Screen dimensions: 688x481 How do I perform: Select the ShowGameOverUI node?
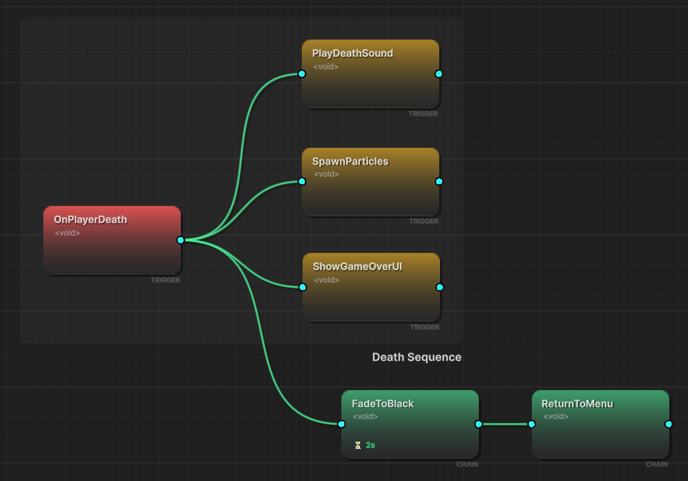click(x=371, y=296)
